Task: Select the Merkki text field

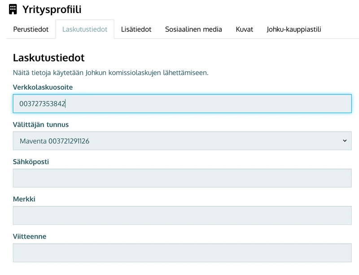Action: [x=182, y=215]
